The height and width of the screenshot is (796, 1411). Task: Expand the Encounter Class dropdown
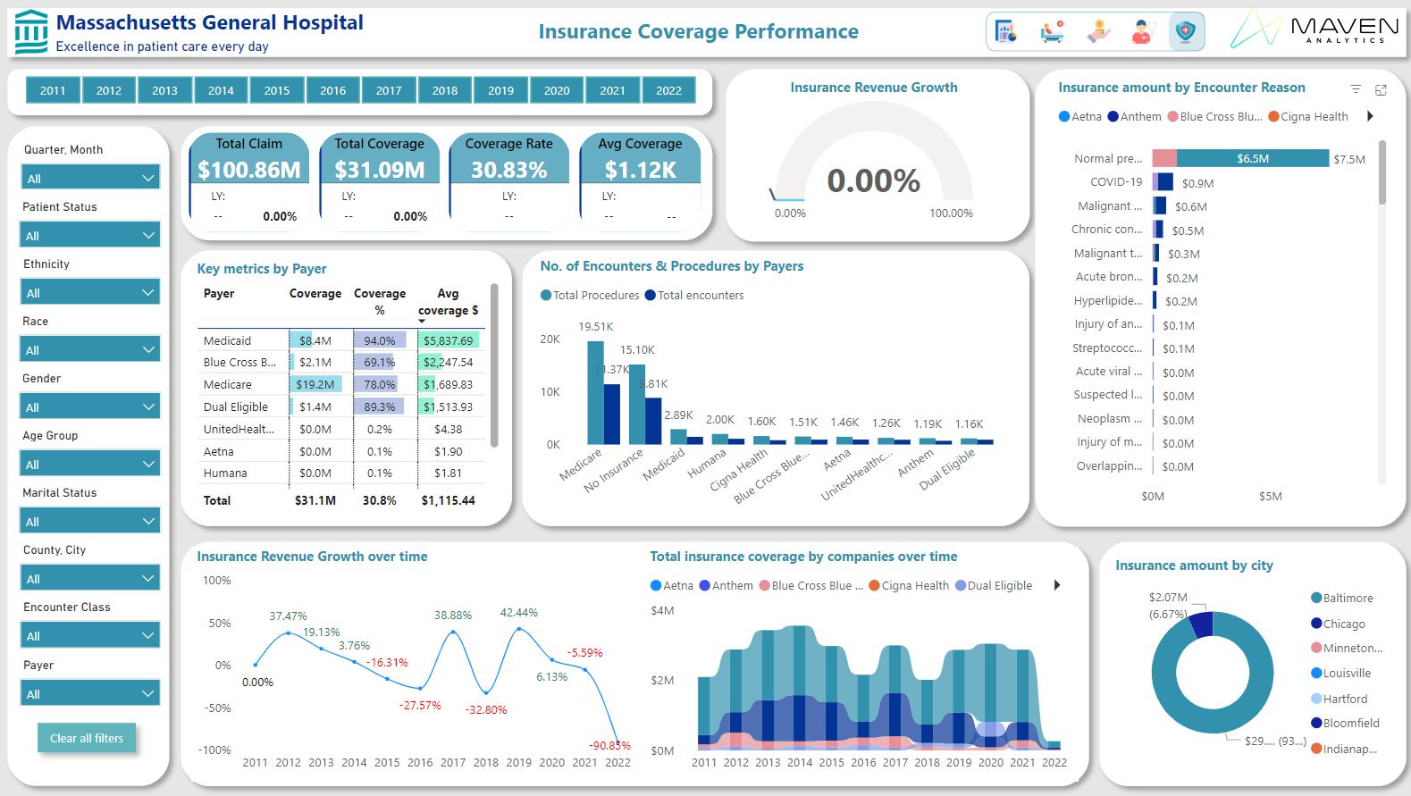pyautogui.click(x=90, y=635)
